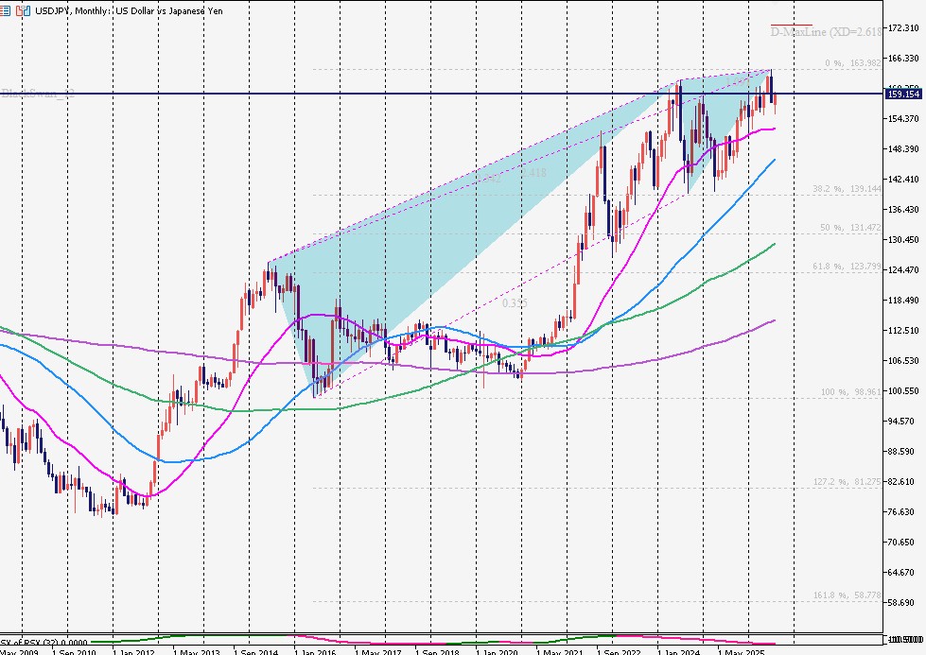Click the time axis label '1 Sep 2018'
926x655 pixels.
pos(437,651)
